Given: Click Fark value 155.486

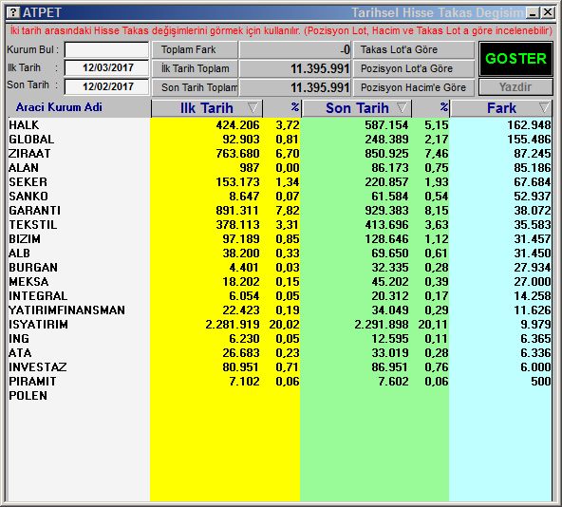Looking at the screenshot, I should click(x=529, y=140).
